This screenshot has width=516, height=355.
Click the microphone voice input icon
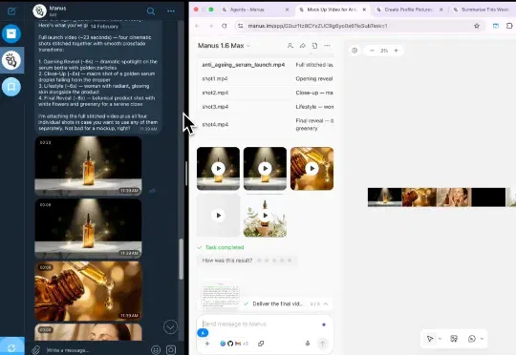308,344
